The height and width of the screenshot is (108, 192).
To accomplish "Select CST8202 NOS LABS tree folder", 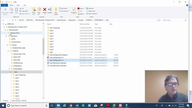I will pos(19,48).
